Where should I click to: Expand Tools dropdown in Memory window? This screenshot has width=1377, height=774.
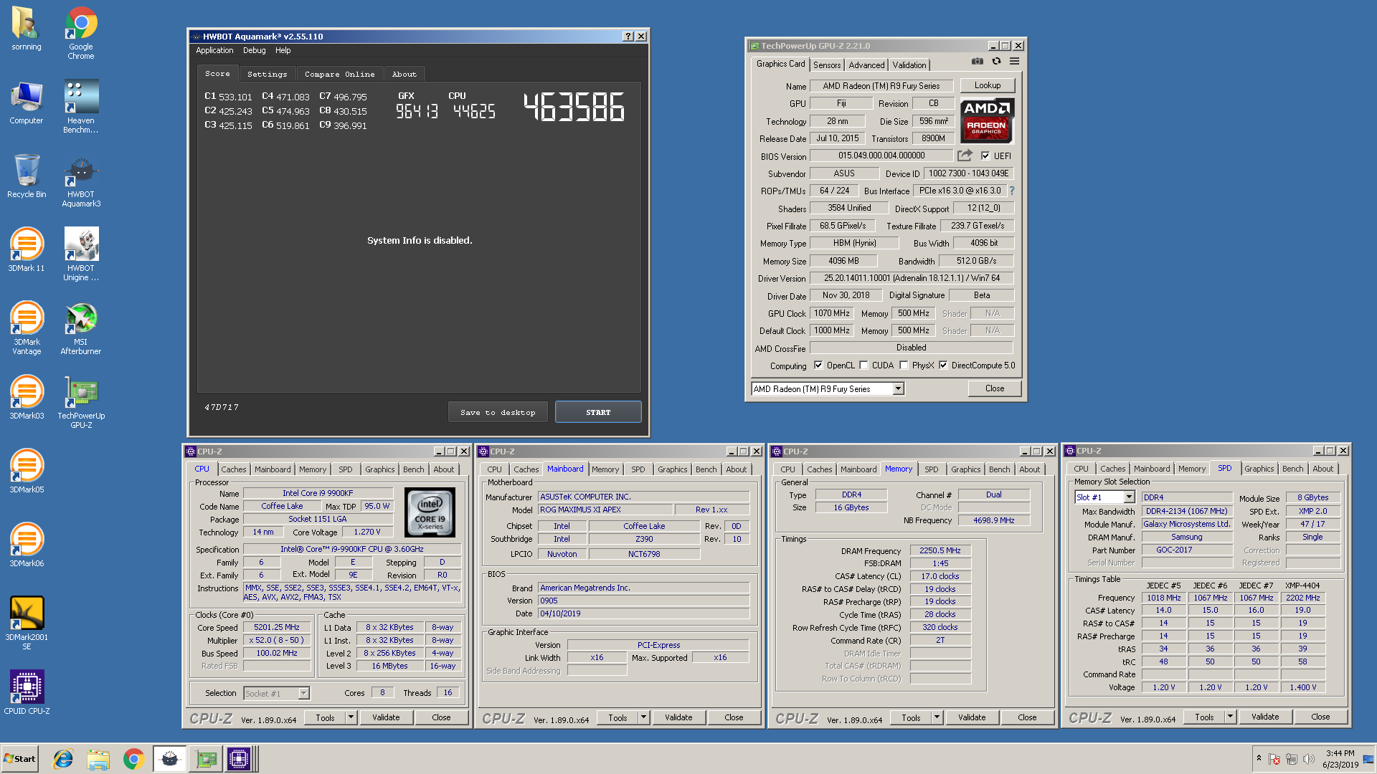click(937, 717)
